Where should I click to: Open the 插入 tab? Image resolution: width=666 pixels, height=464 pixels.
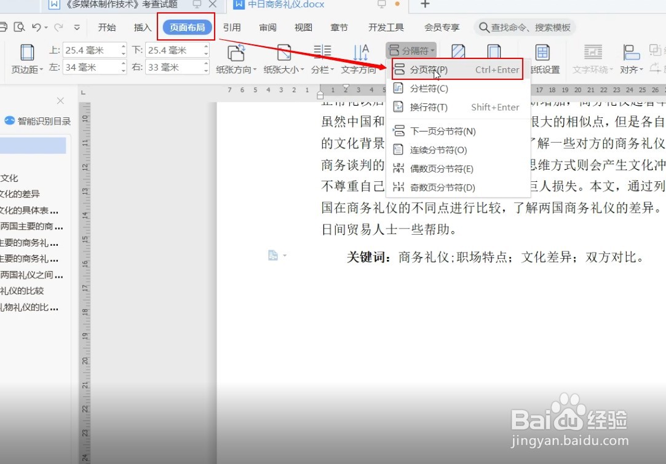[142, 27]
